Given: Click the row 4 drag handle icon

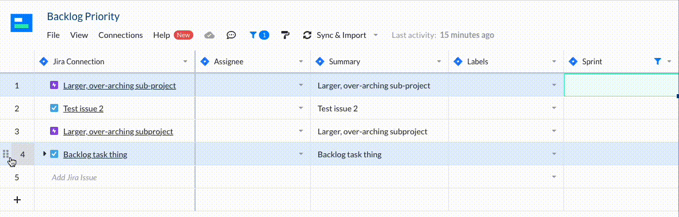Looking at the screenshot, I should point(6,154).
